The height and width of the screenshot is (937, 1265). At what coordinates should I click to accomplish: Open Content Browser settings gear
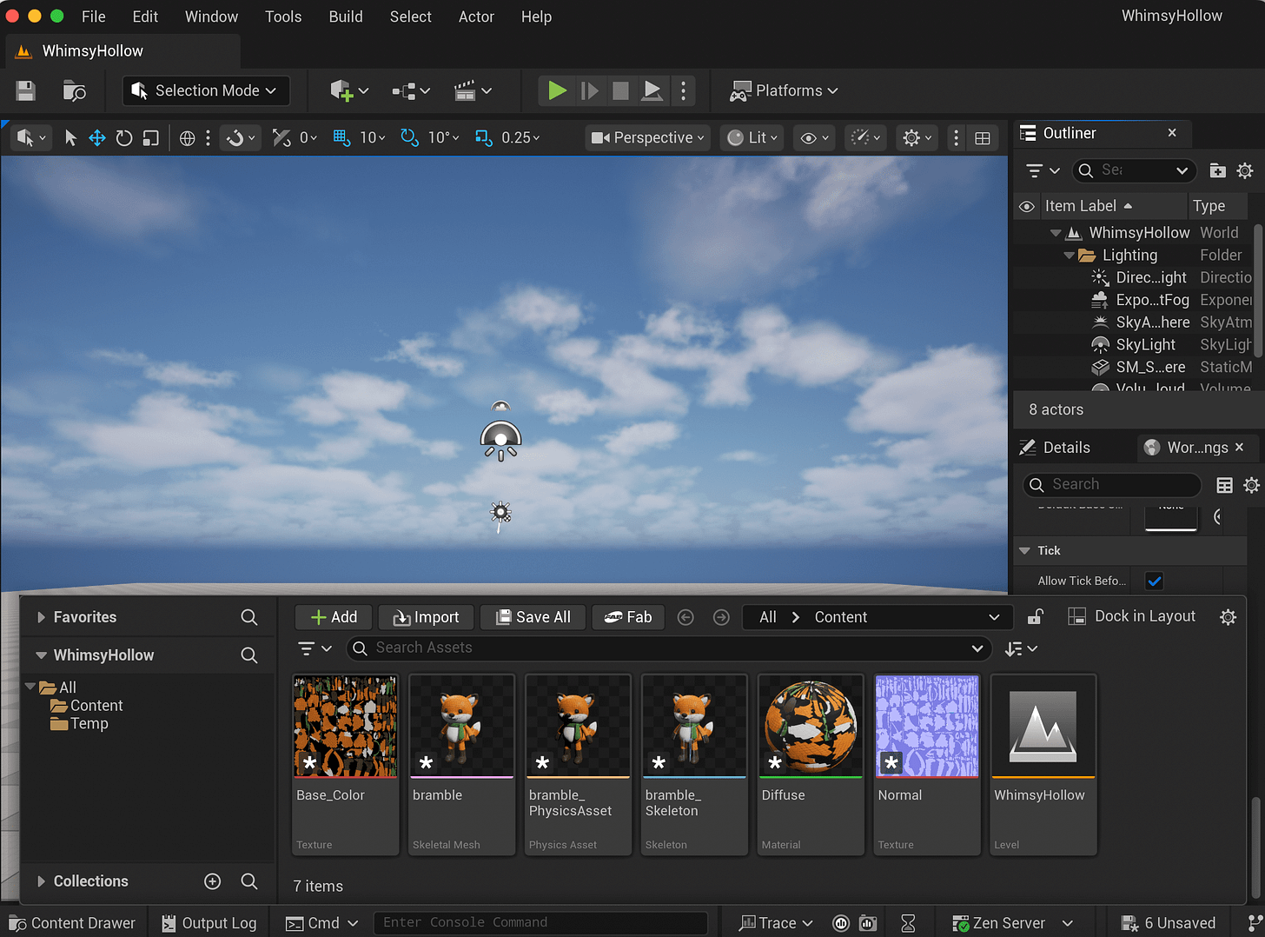point(1228,617)
